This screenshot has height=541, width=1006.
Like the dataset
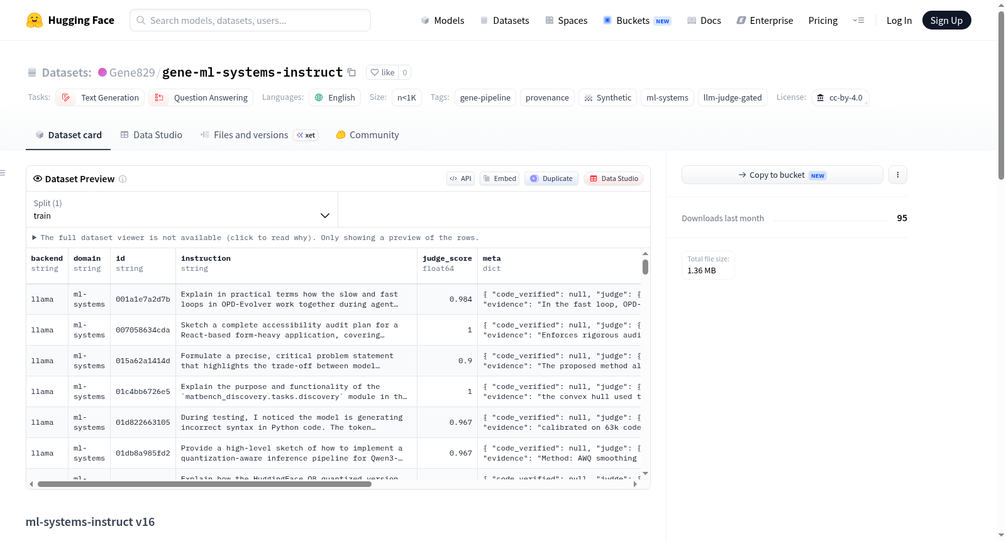382,72
